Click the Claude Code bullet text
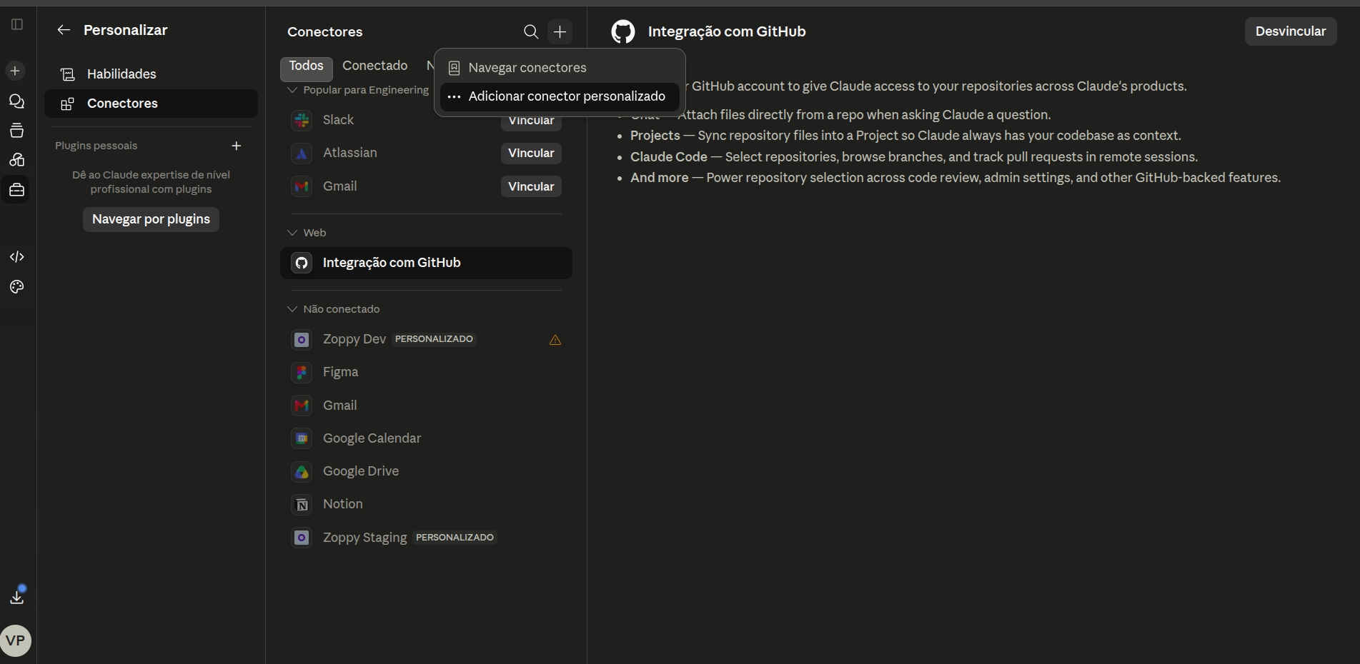 point(914,157)
